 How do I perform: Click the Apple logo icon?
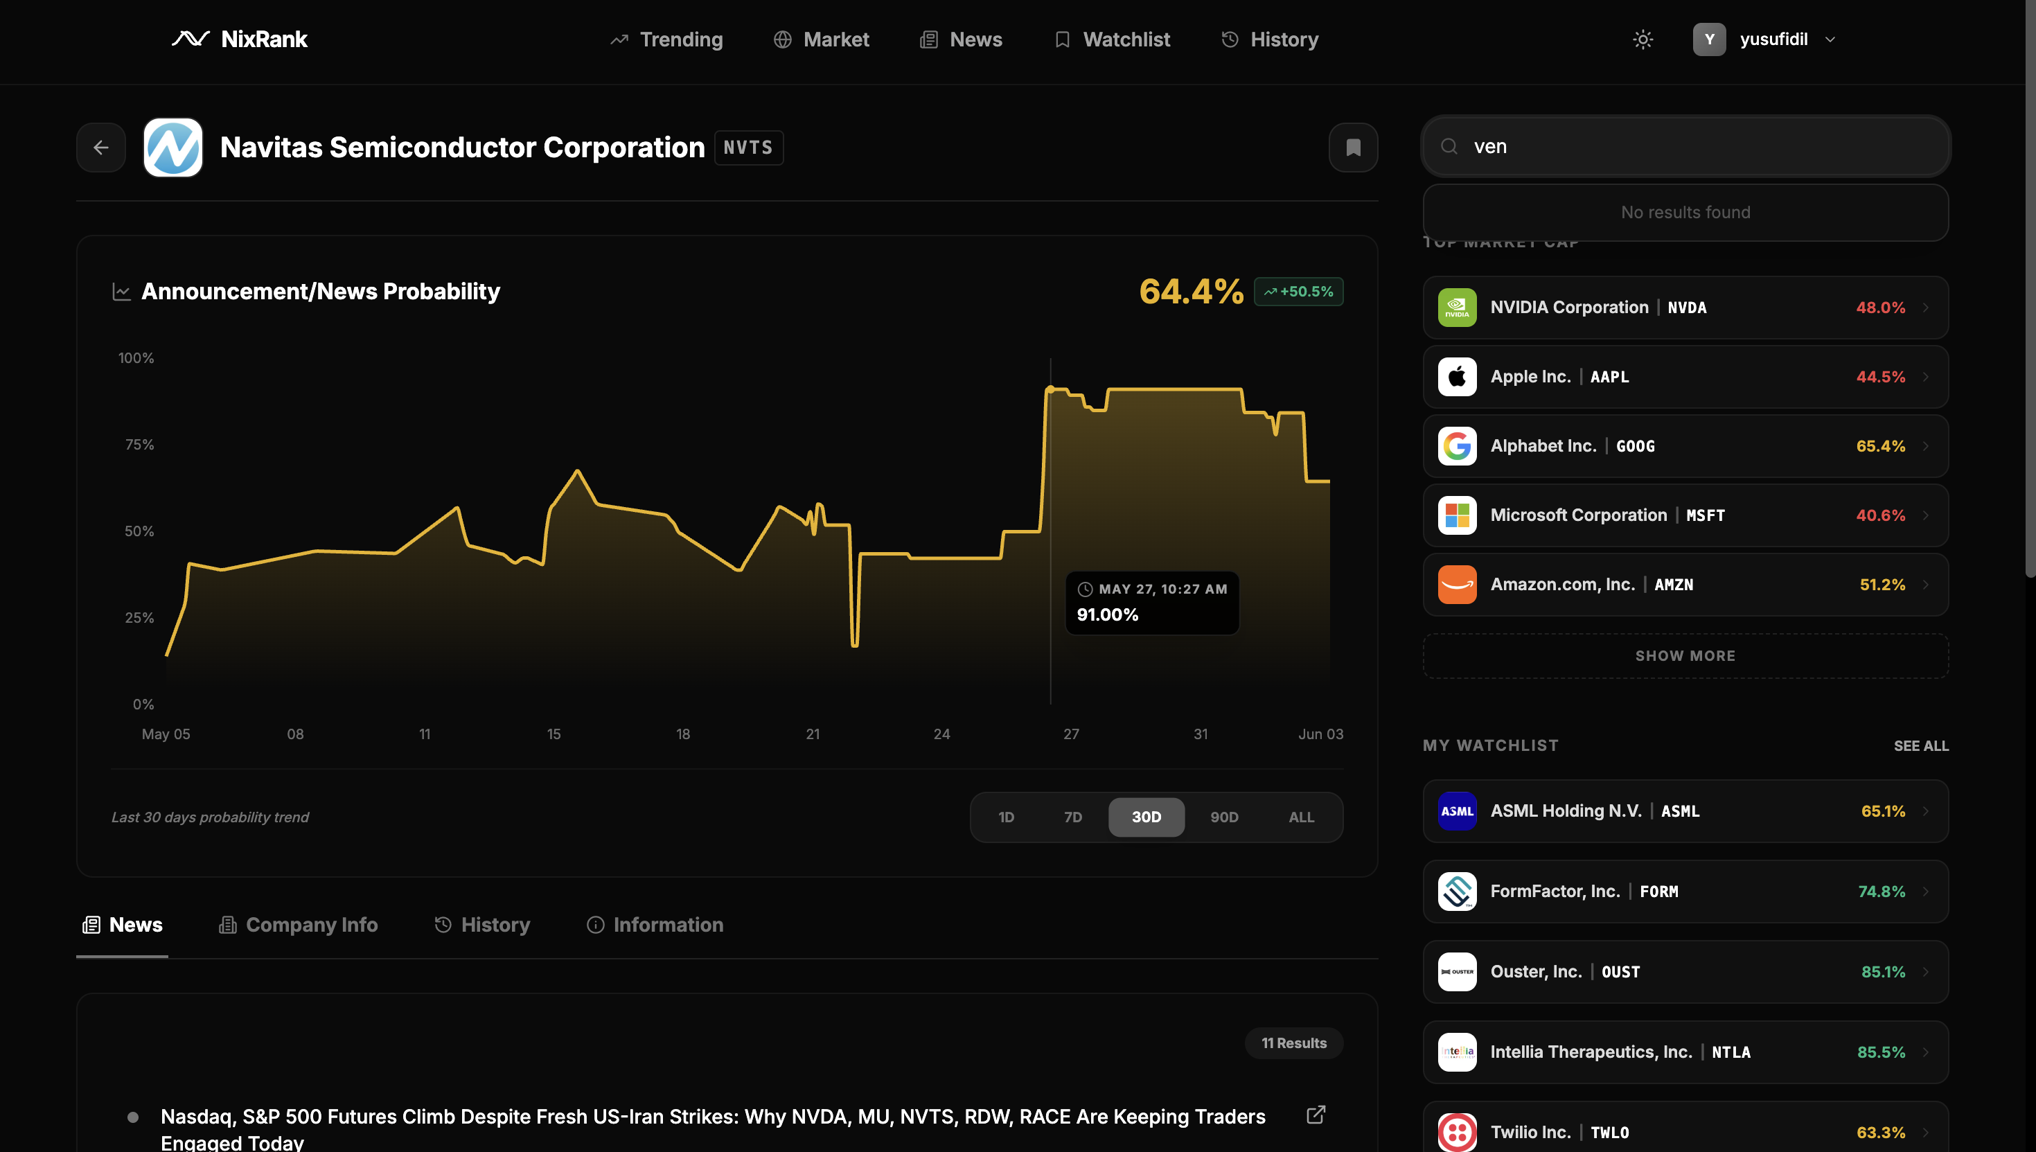tap(1457, 377)
